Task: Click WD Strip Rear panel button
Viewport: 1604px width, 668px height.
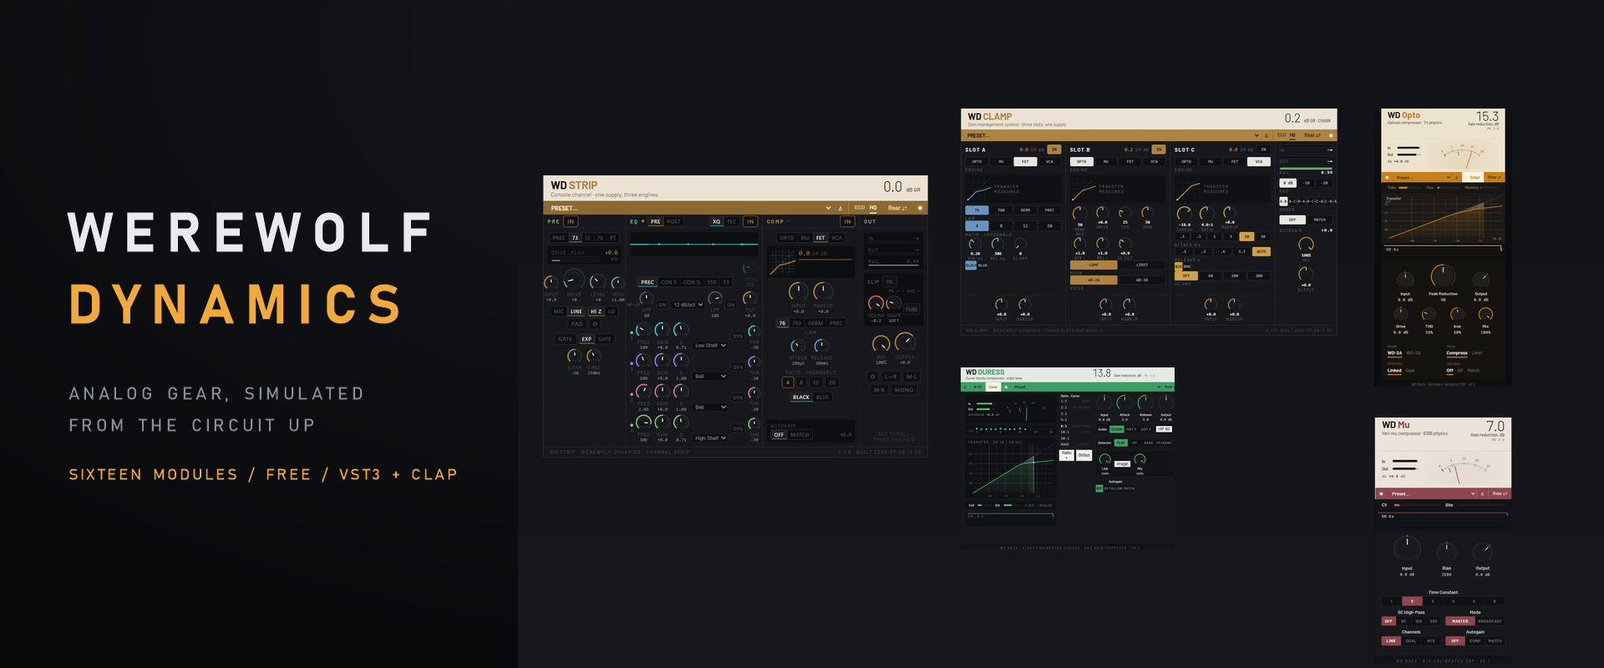Action: pyautogui.click(x=897, y=208)
